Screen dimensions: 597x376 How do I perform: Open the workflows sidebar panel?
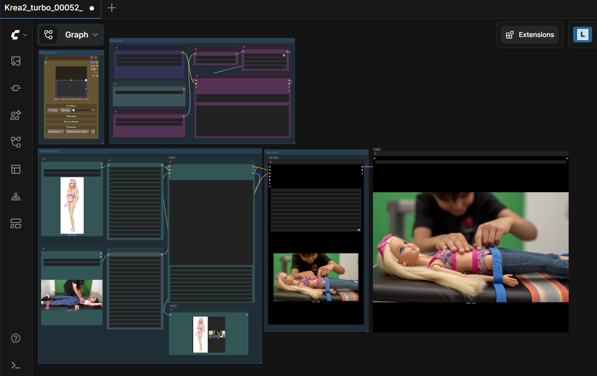tap(16, 143)
